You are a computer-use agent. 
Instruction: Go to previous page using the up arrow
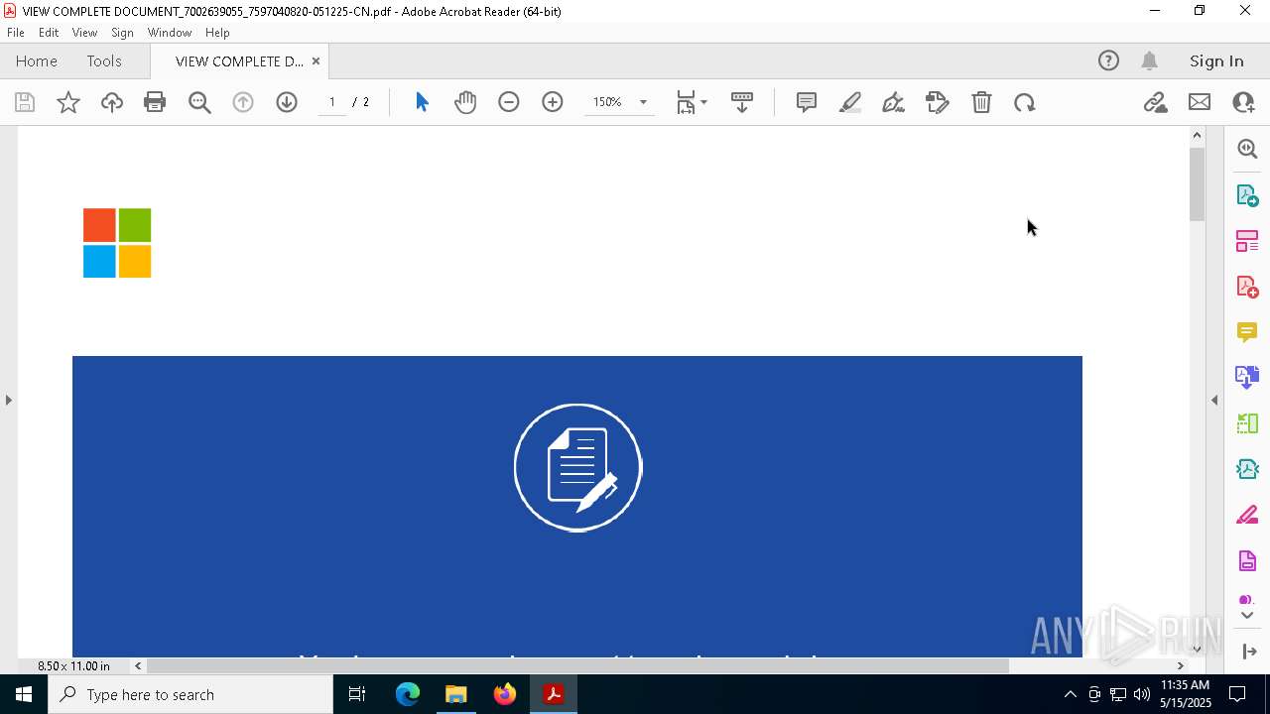pyautogui.click(x=243, y=102)
